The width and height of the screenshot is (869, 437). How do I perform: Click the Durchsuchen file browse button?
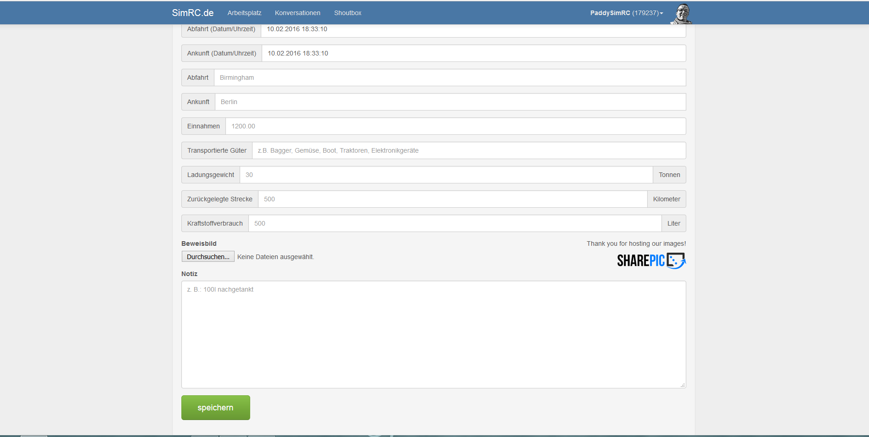point(208,257)
